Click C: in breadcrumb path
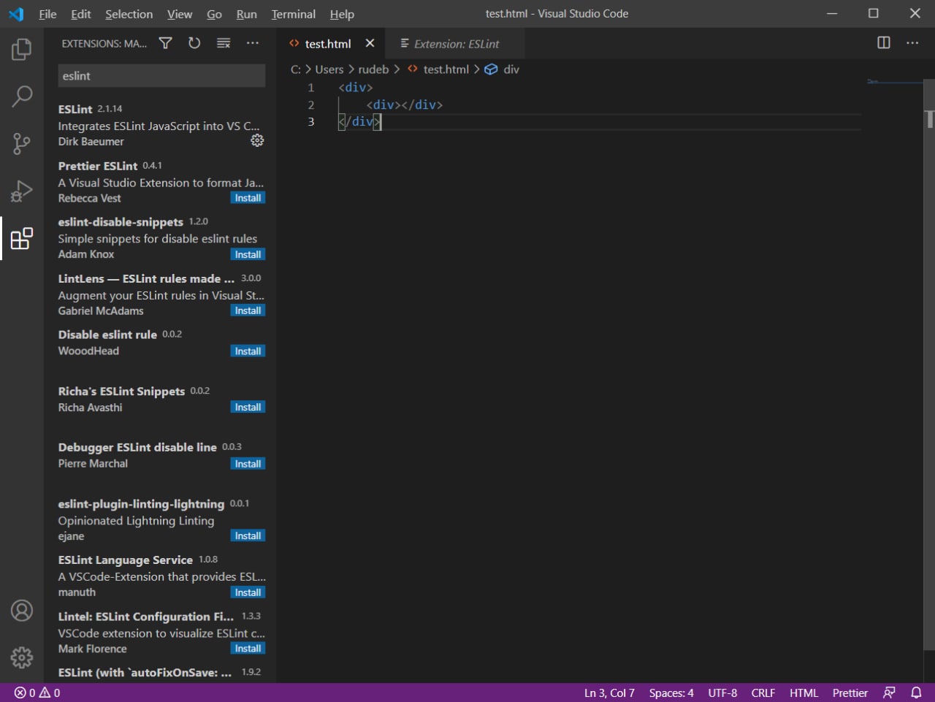Viewport: 935px width, 702px height. click(x=296, y=69)
